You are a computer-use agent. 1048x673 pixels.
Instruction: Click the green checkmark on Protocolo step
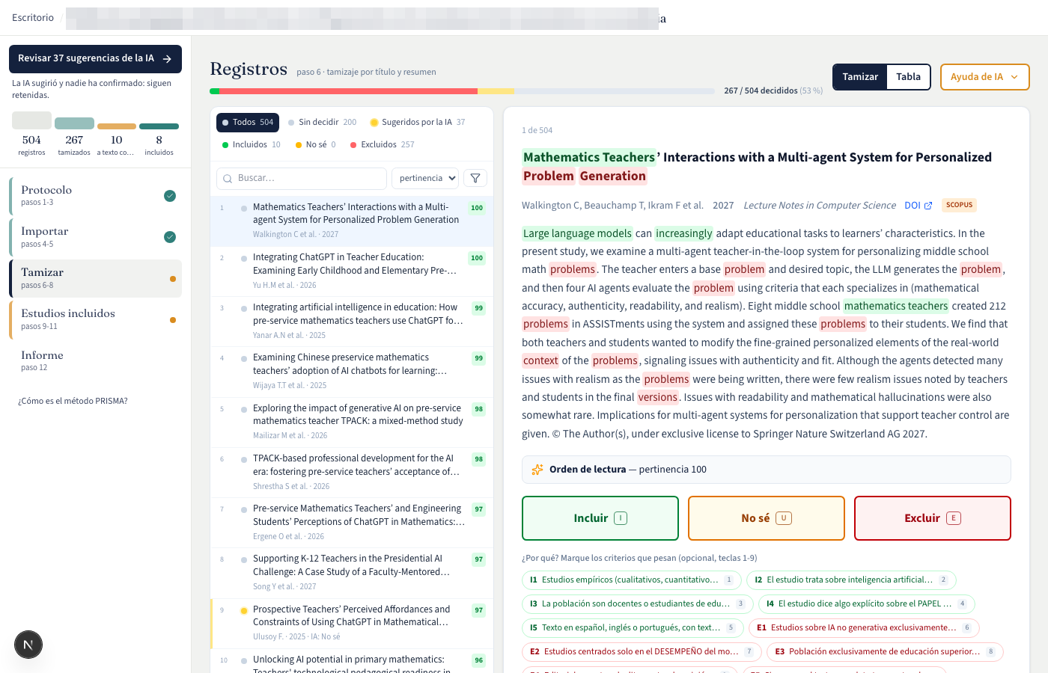click(170, 196)
